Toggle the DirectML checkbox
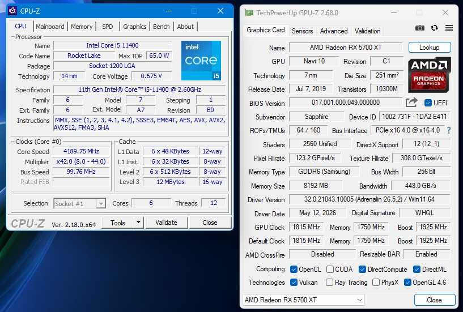Viewport: 463px width, 312px height. [417, 270]
